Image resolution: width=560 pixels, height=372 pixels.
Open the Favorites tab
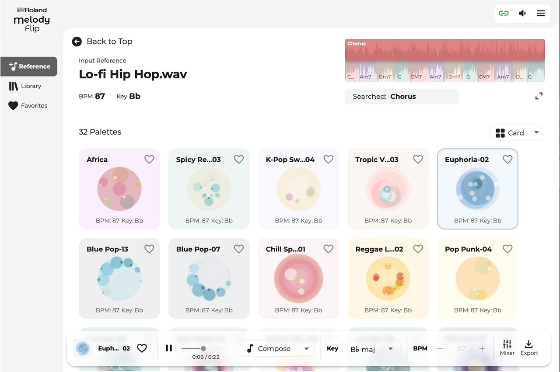pyautogui.click(x=29, y=106)
